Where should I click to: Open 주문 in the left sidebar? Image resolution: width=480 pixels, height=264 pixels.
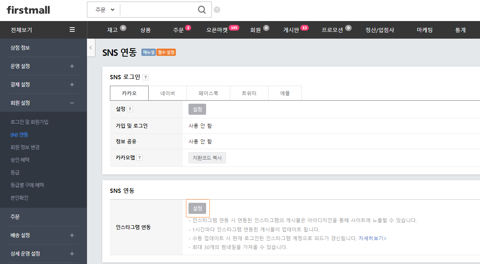tap(15, 217)
